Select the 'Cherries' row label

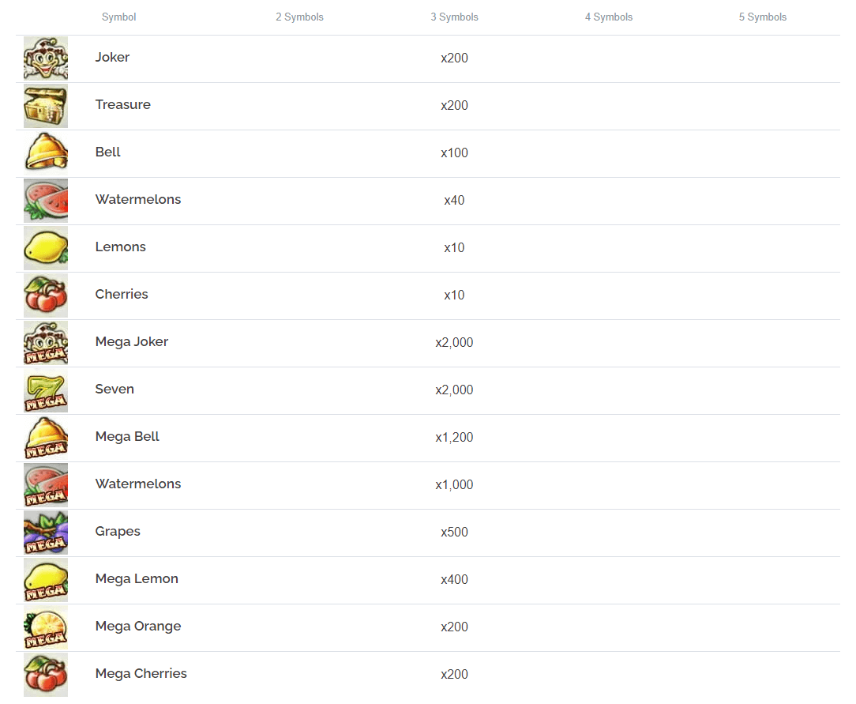click(122, 294)
